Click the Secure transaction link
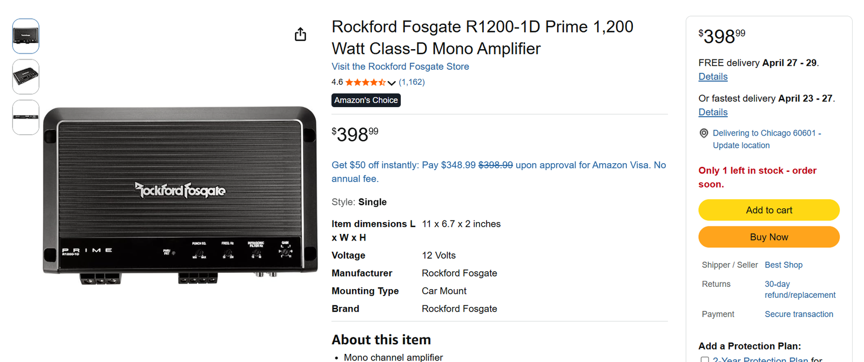Image resolution: width=864 pixels, height=362 pixels. [x=799, y=314]
